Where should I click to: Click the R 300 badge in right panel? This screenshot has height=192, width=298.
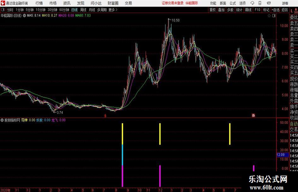tap(296, 11)
